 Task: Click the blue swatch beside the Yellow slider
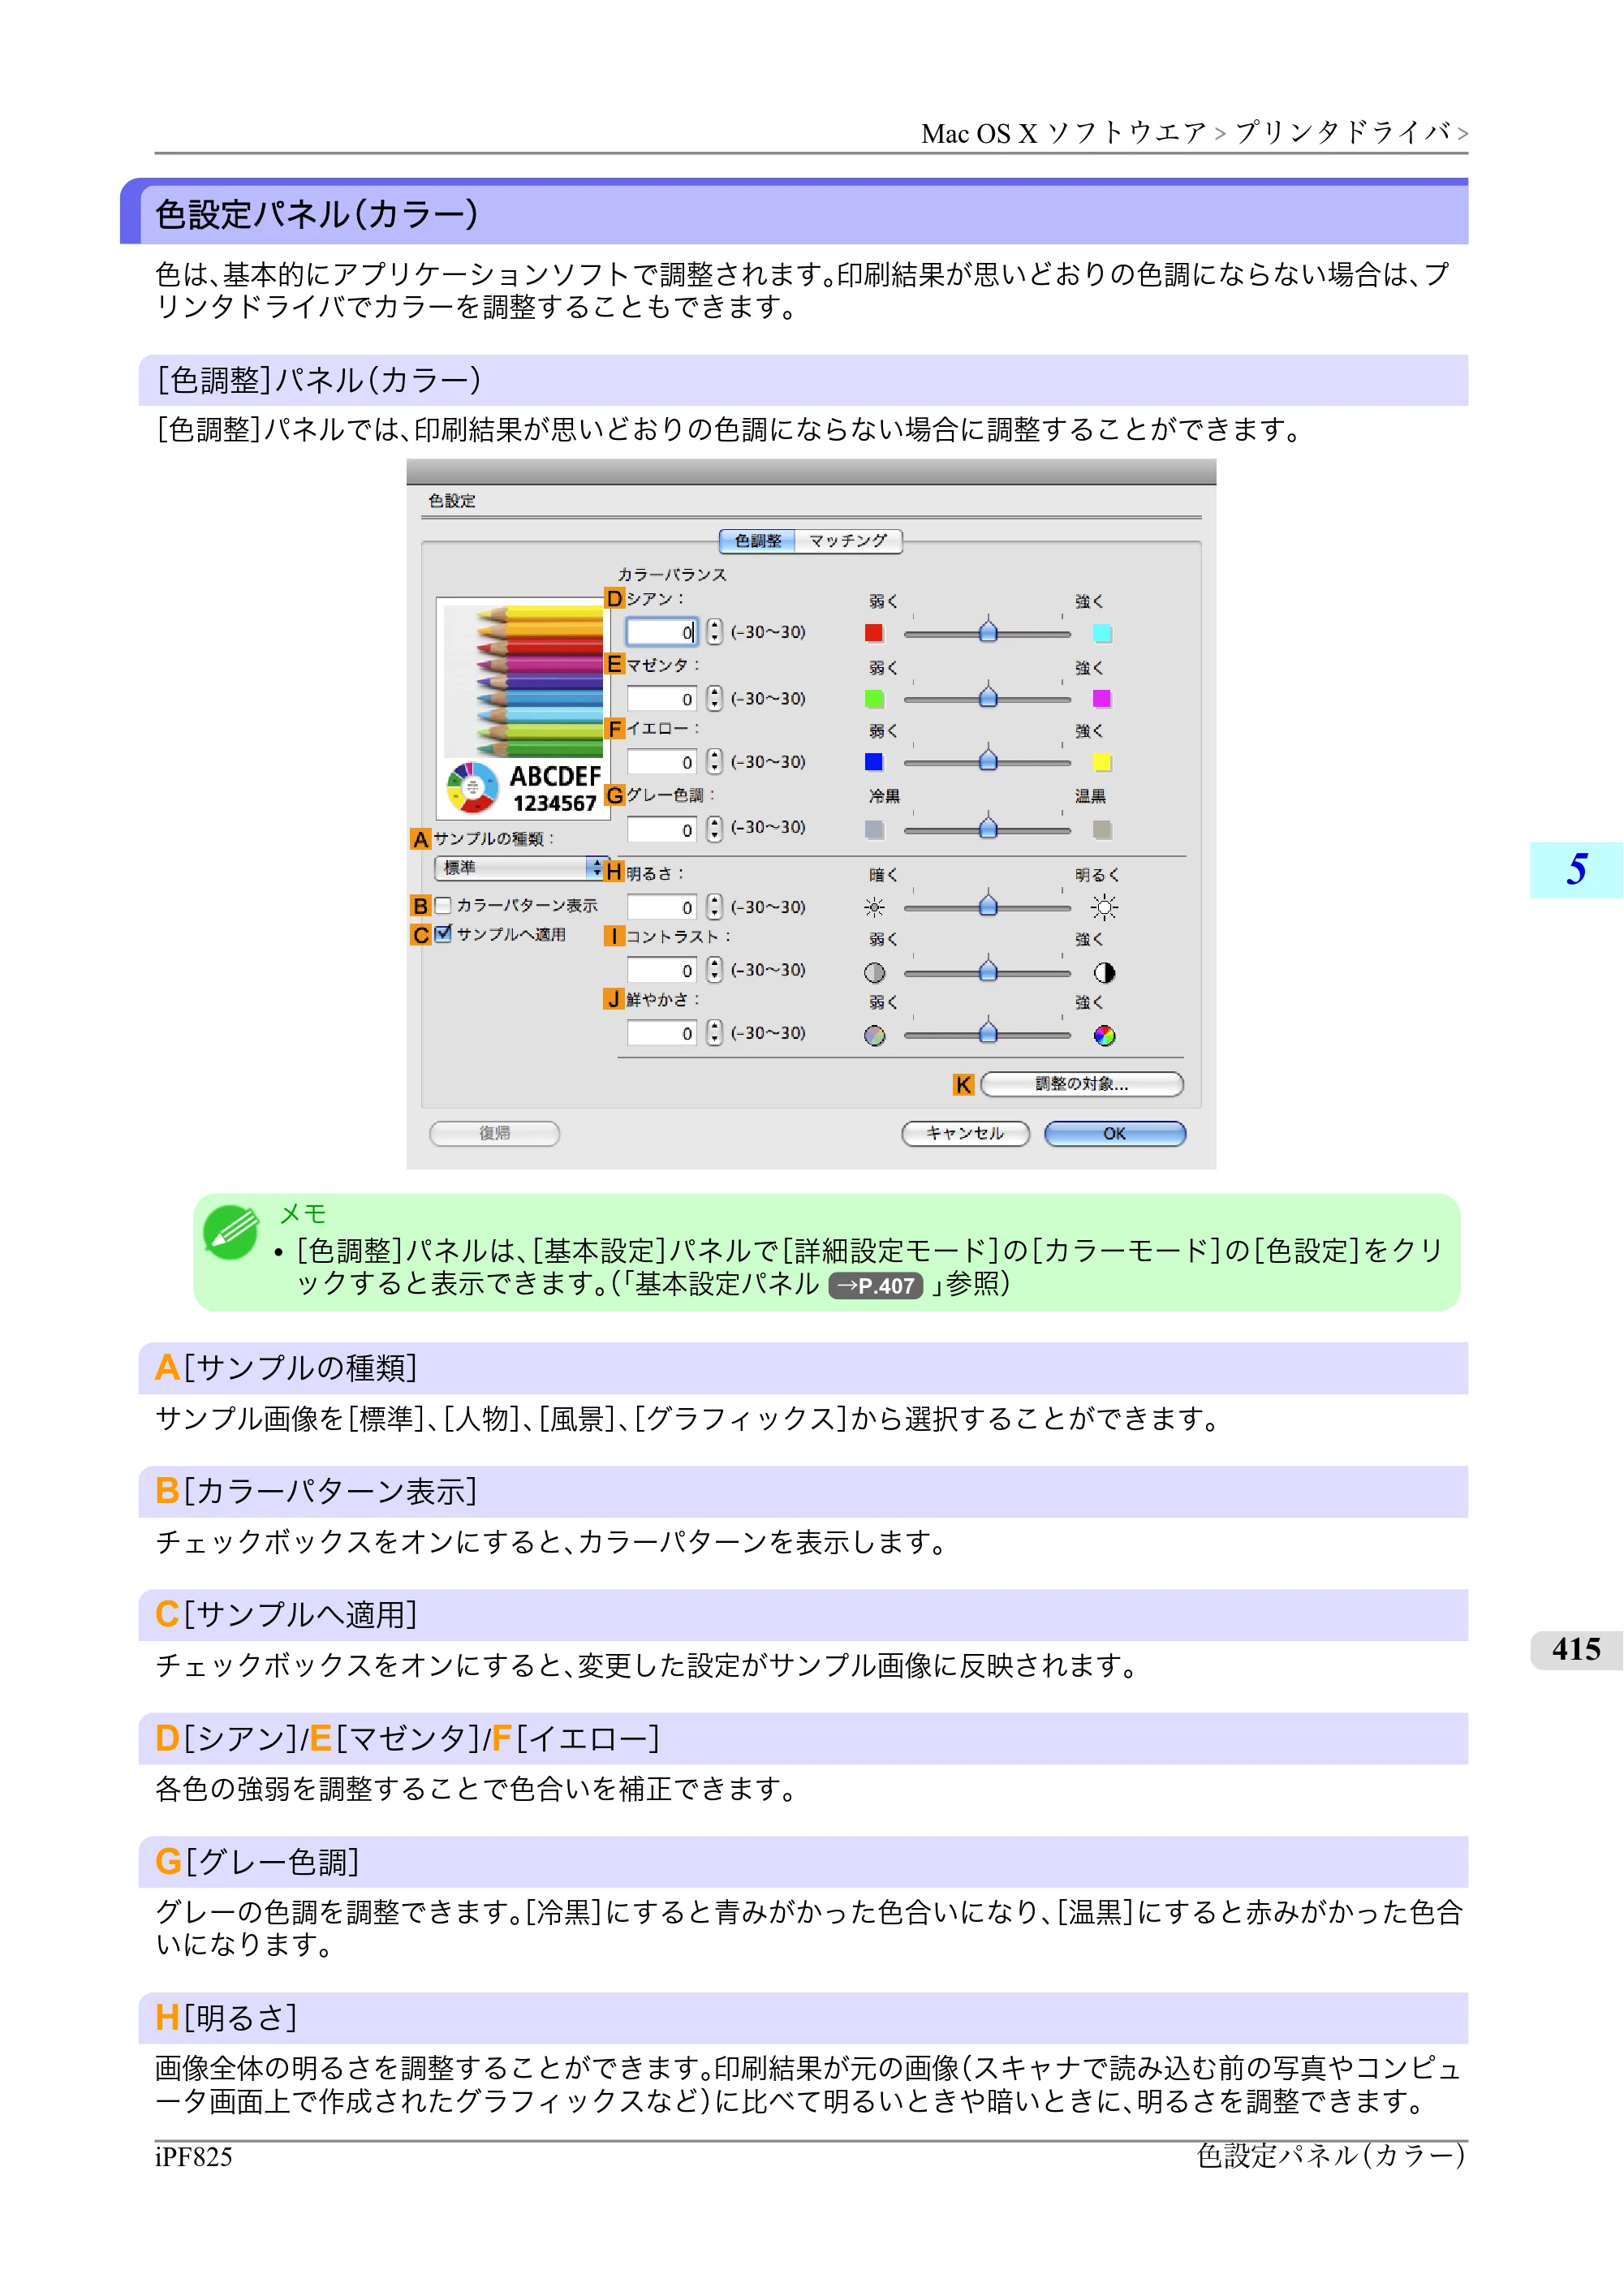click(874, 762)
